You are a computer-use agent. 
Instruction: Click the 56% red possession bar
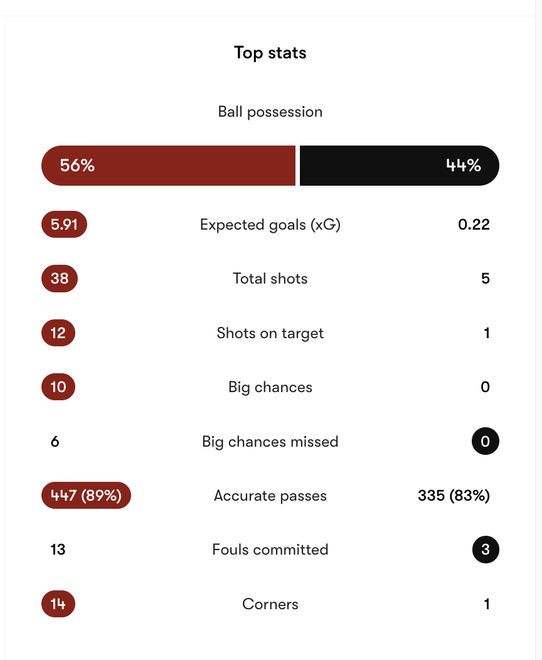coord(168,166)
